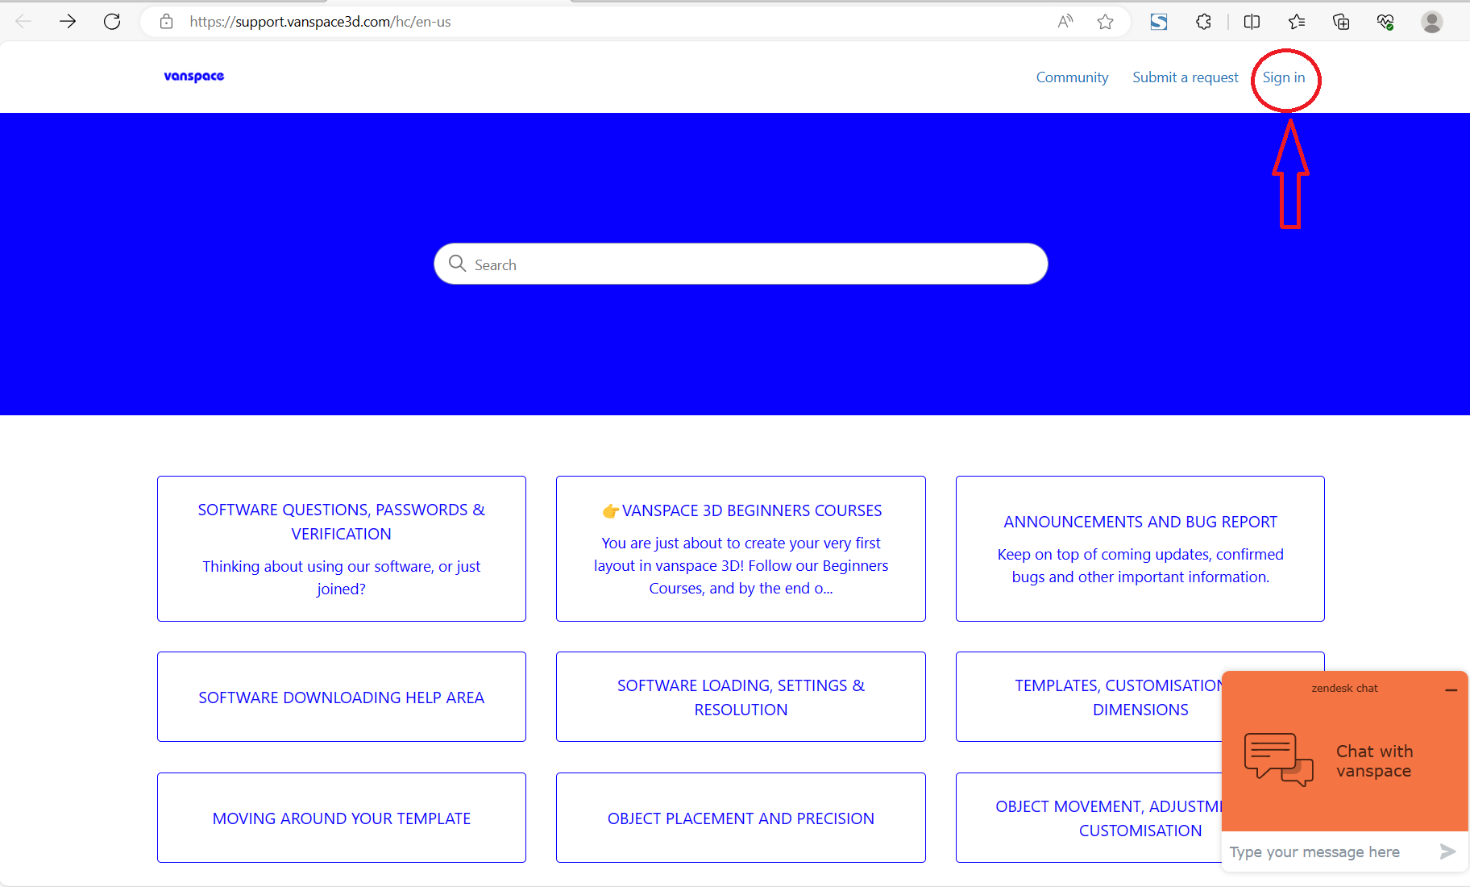1470x887 pixels.
Task: Open the blue S extension icon
Action: tap(1159, 22)
